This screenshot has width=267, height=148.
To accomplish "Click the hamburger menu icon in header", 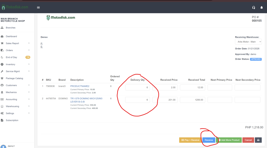I will (x=38, y=8).
